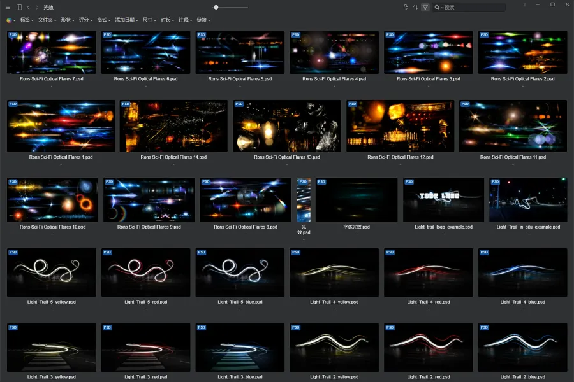This screenshot has width=574, height=382.
Task: Select Rons Sci-Fi Optical Flares 12 thumbnail
Action: pyautogui.click(x=400, y=126)
